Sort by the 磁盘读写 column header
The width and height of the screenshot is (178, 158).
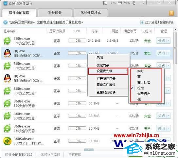(x=130, y=31)
